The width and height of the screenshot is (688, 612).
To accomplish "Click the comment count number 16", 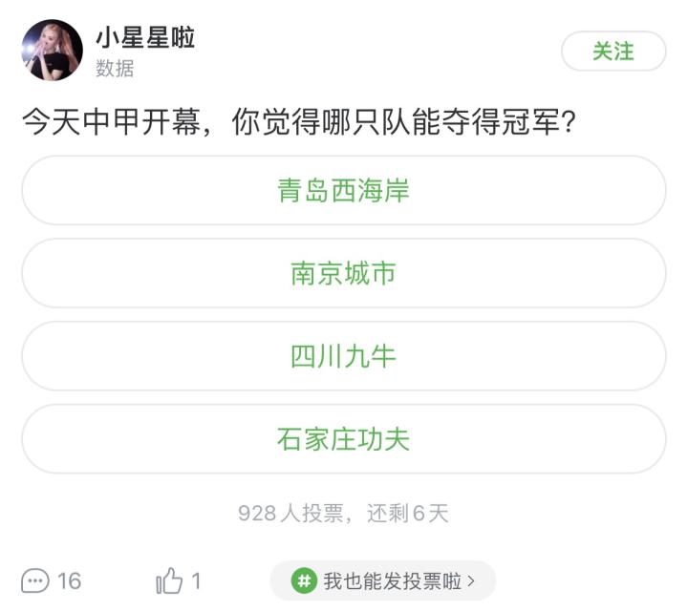I will point(70,580).
